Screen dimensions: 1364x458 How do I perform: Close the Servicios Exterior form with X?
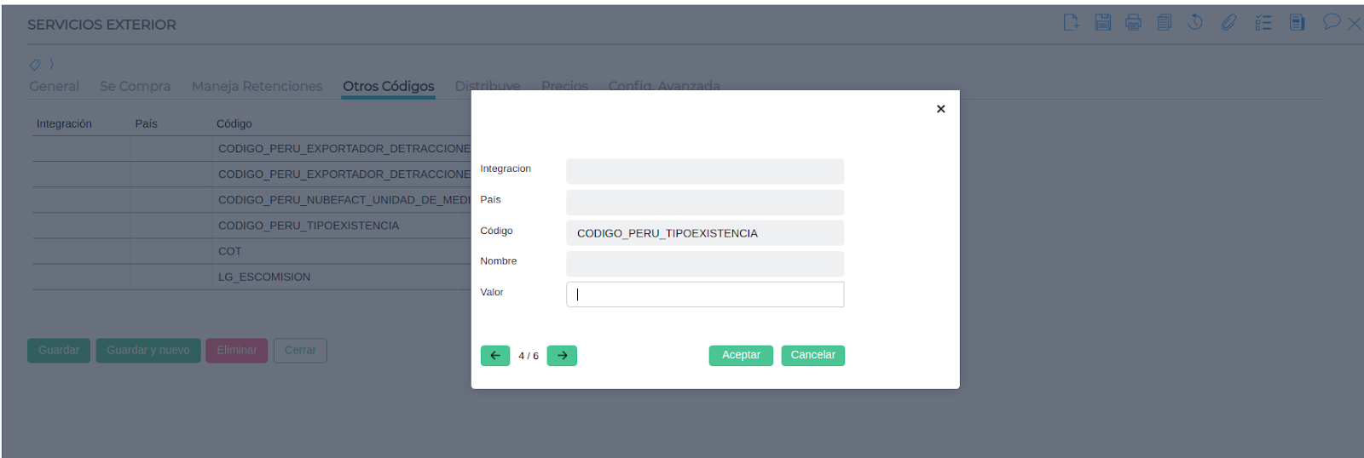1354,24
